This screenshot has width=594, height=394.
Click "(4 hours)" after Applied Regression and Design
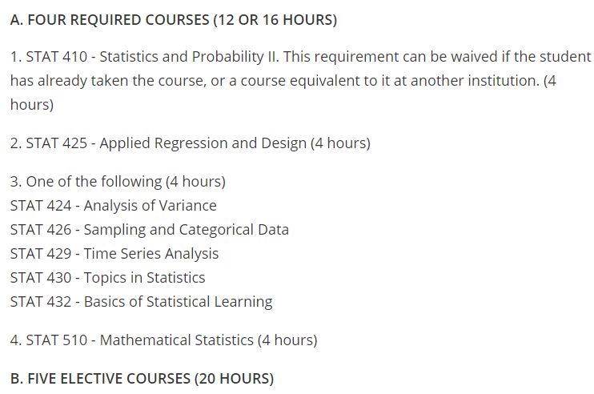pyautogui.click(x=340, y=143)
